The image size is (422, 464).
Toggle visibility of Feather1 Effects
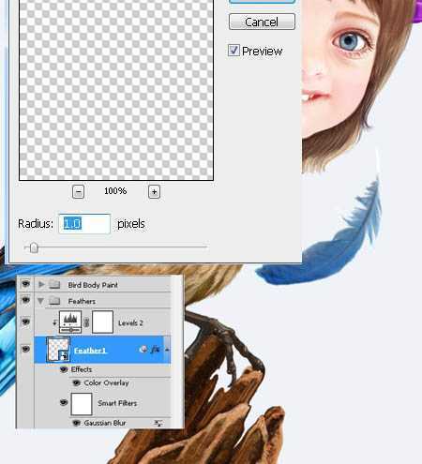[x=64, y=369]
